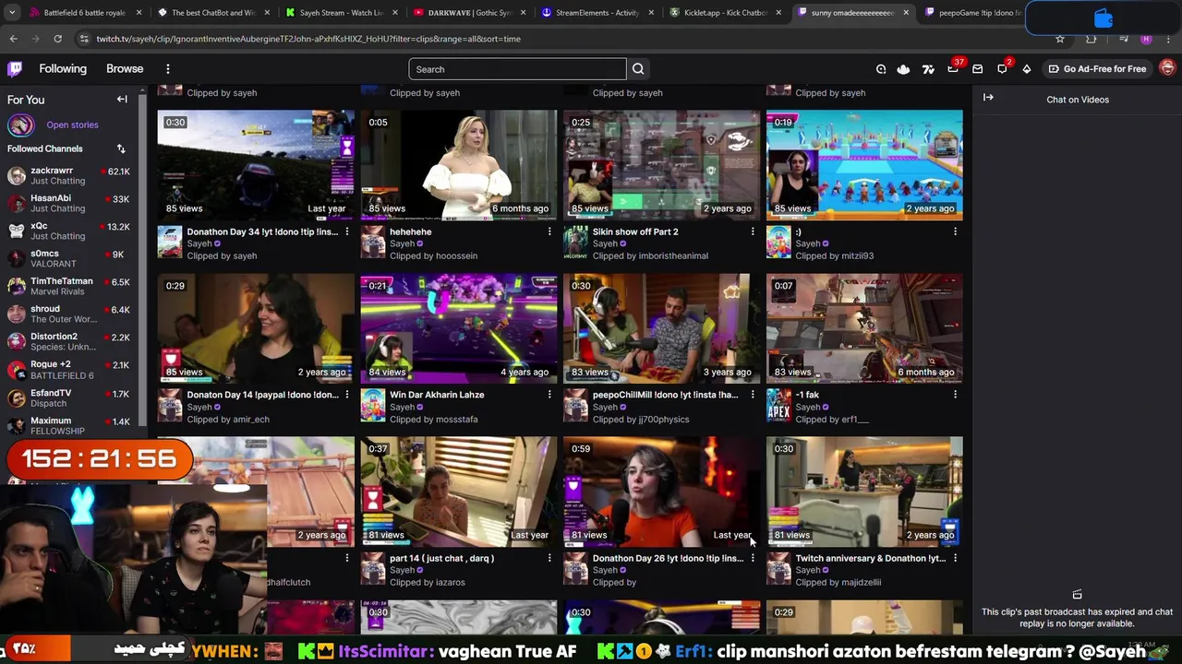Open the Prime loot crown icon
Image resolution: width=1182 pixels, height=664 pixels.
pyautogui.click(x=903, y=69)
